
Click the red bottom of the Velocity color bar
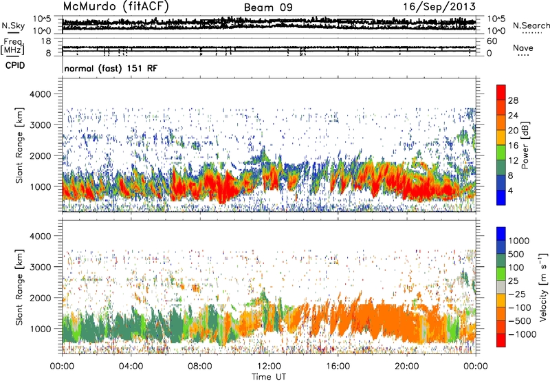(501, 340)
